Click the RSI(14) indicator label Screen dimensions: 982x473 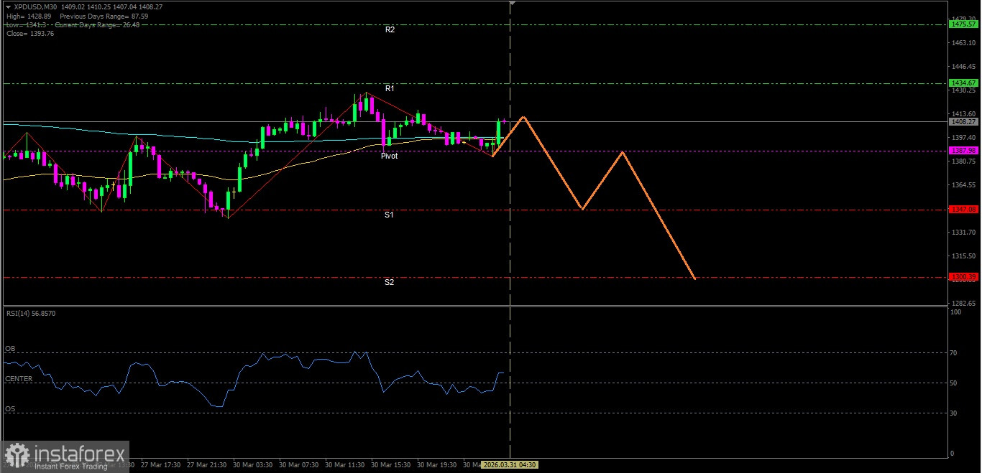(31, 314)
